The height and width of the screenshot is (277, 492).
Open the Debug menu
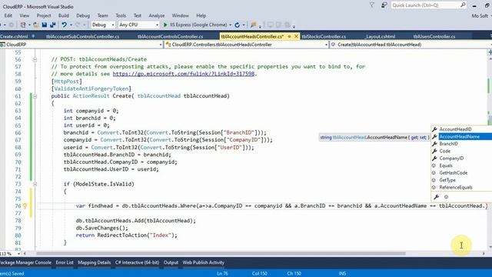point(83,15)
